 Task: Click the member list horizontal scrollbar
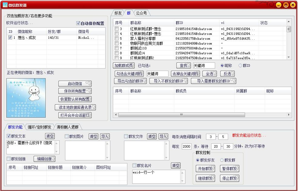tap(182, 115)
